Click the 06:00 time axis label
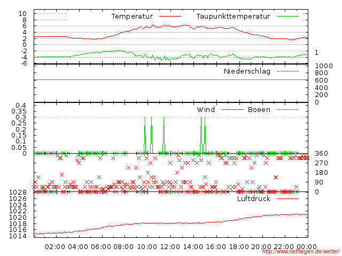This screenshot has width=342, height=256. click(101, 247)
